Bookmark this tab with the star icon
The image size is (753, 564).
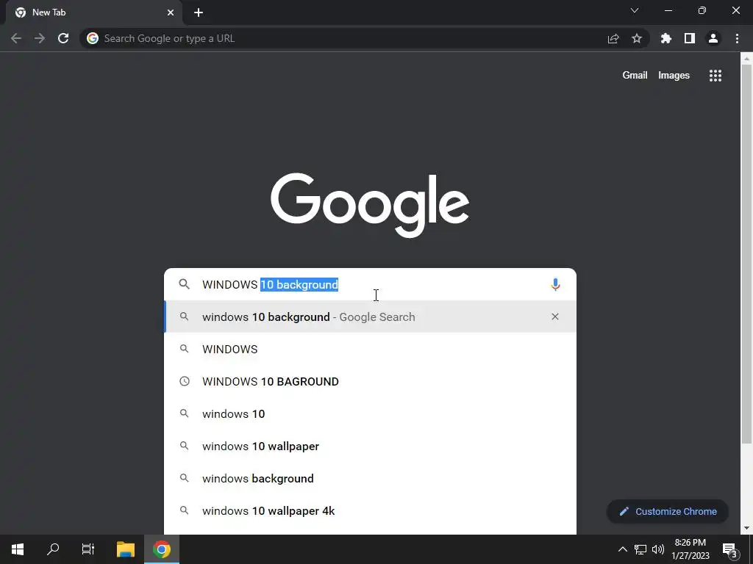[x=637, y=38]
